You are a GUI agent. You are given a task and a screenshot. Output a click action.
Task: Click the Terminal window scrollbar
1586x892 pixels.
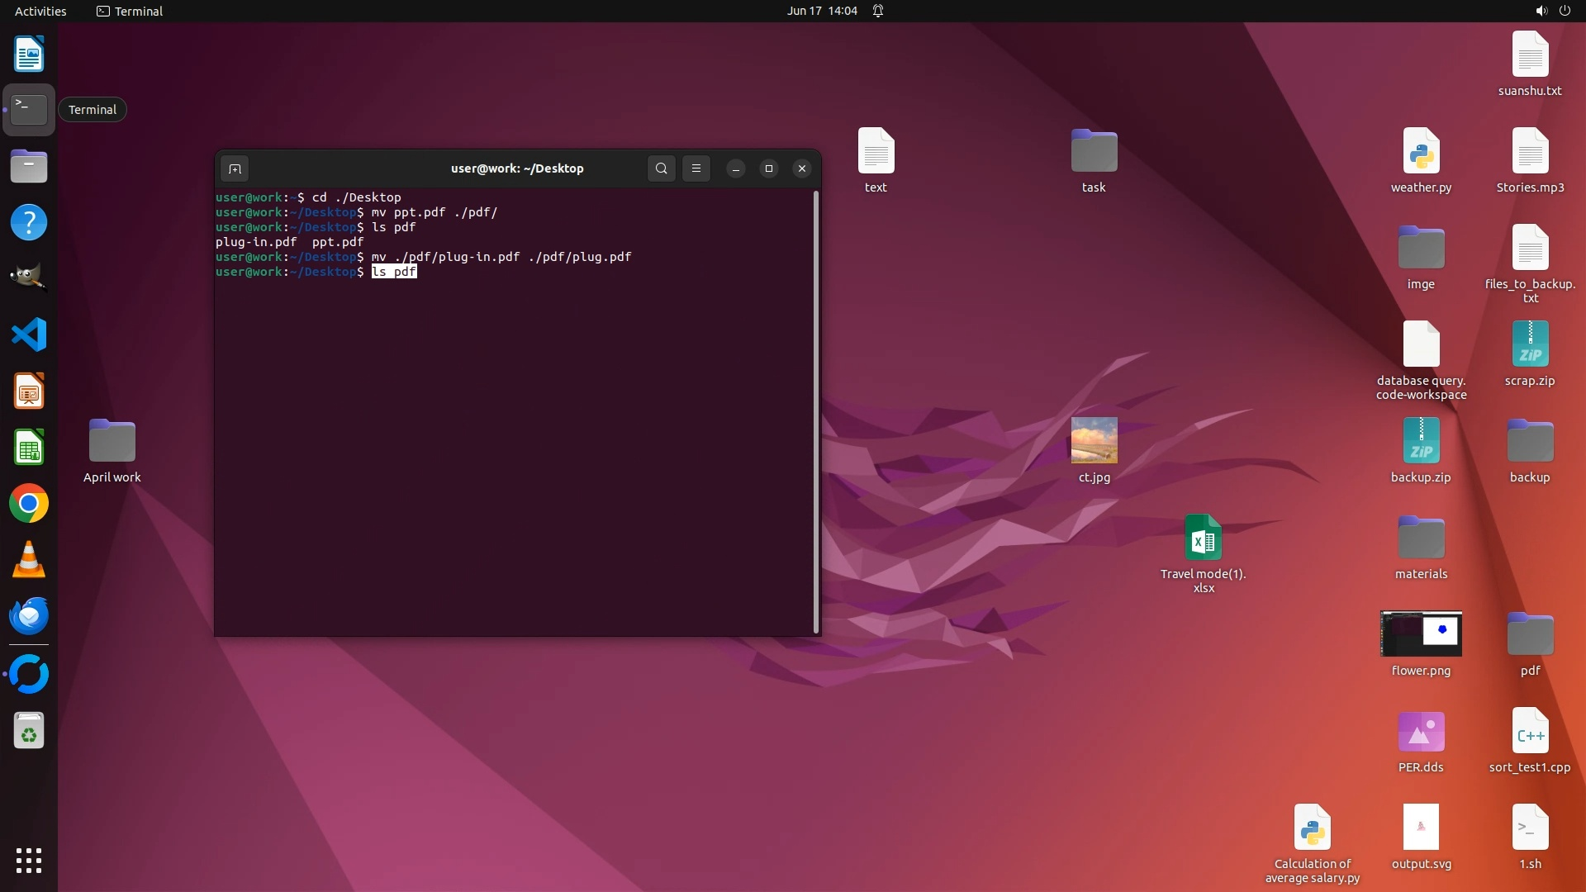coord(816,411)
